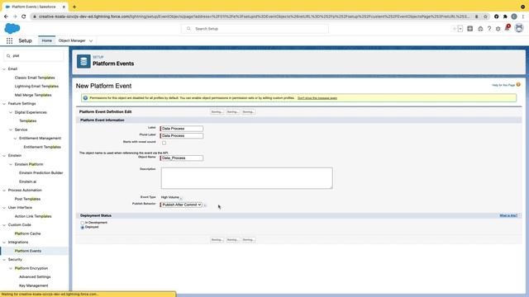The image size is (529, 297).
Task: Open the Publish Behavior dropdown
Action: point(181,205)
